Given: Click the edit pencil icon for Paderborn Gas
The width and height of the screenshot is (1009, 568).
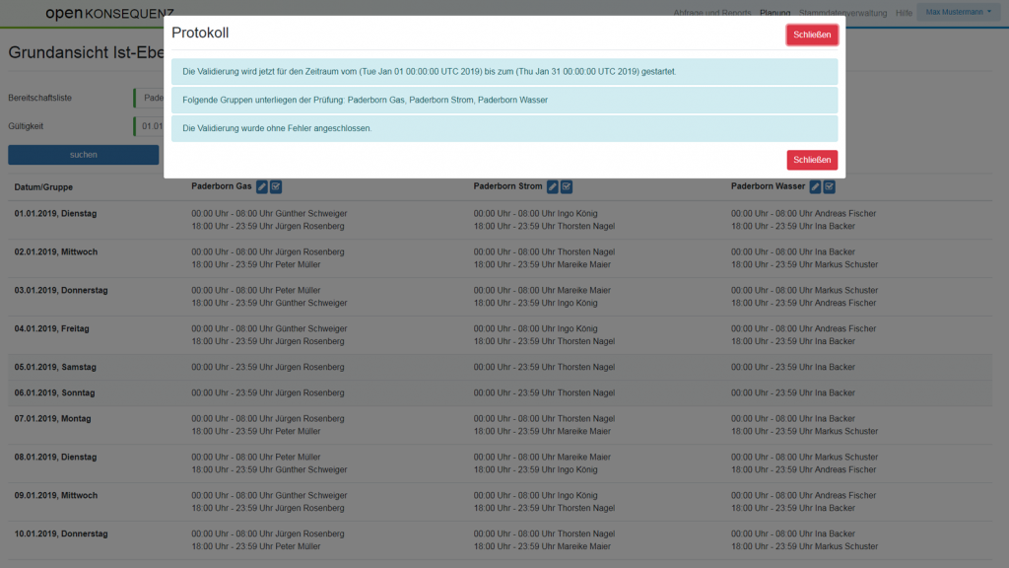Looking at the screenshot, I should click(262, 186).
